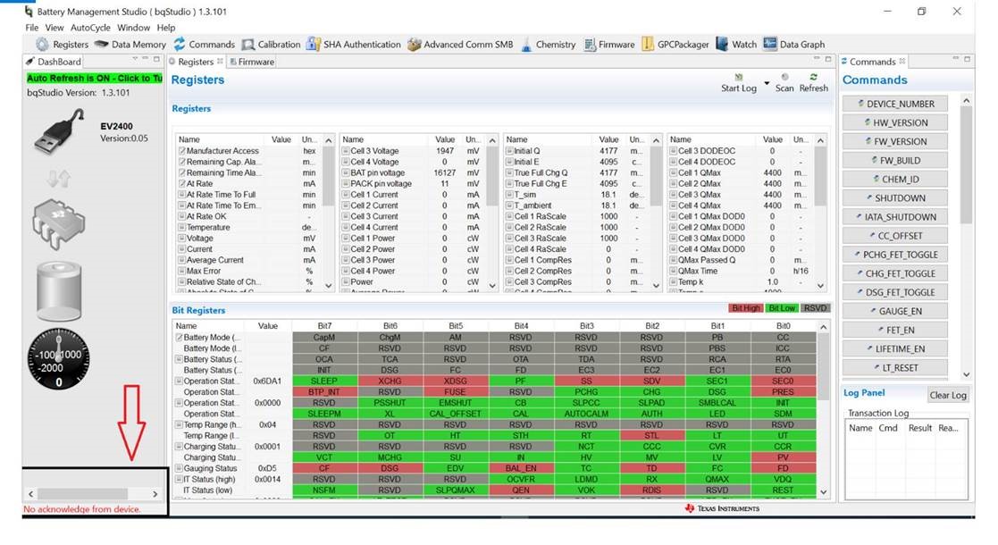Collapse the Gauging Status row

tap(180, 468)
